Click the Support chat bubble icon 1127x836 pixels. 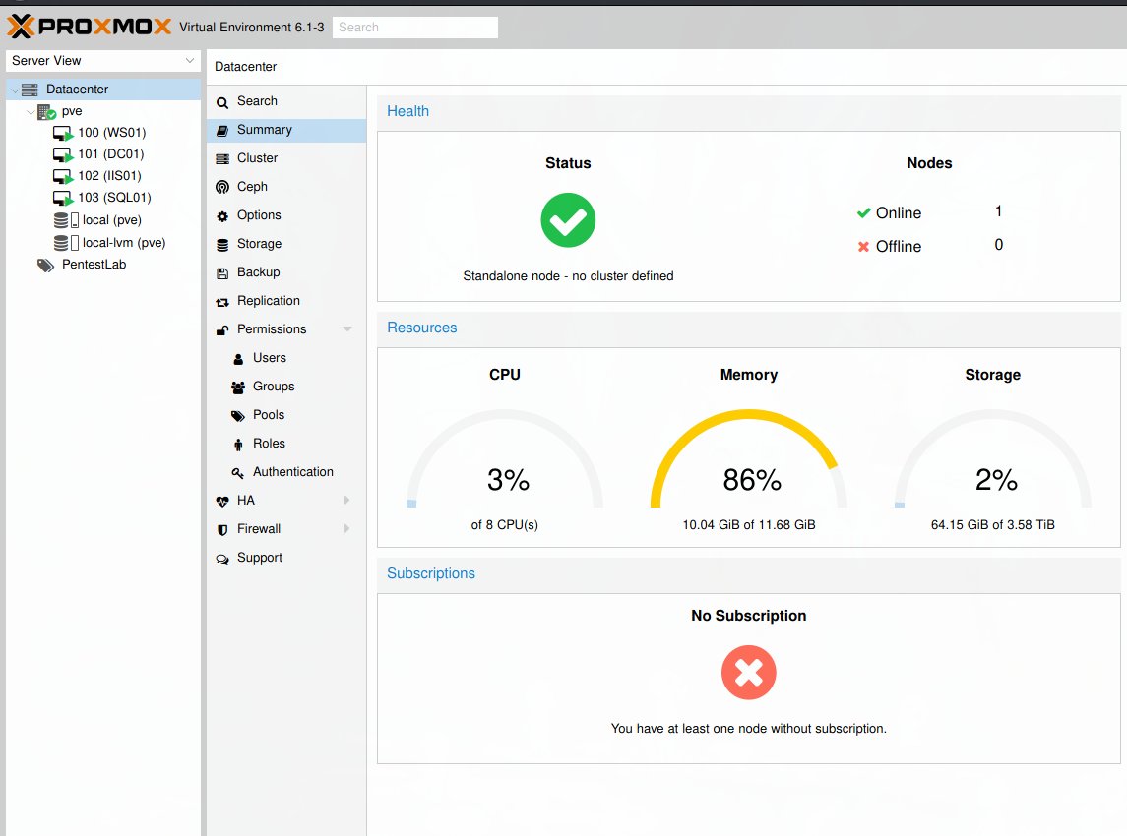click(222, 559)
